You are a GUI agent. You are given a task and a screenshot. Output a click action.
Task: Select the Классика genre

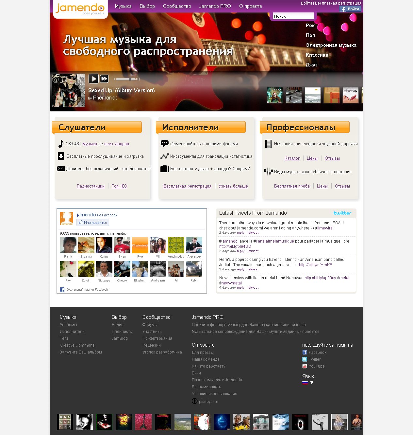[317, 55]
